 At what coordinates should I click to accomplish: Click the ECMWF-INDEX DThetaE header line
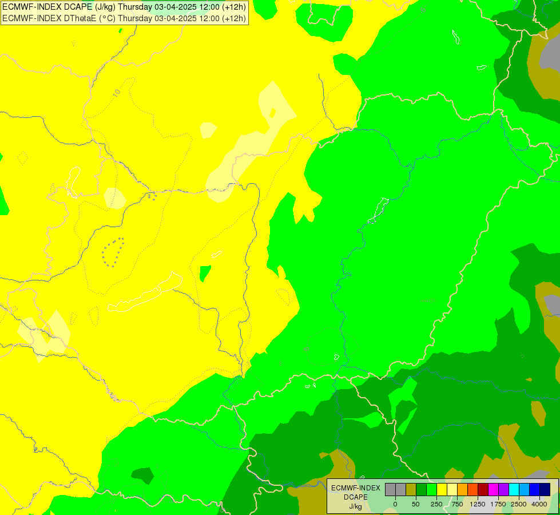tap(124, 18)
